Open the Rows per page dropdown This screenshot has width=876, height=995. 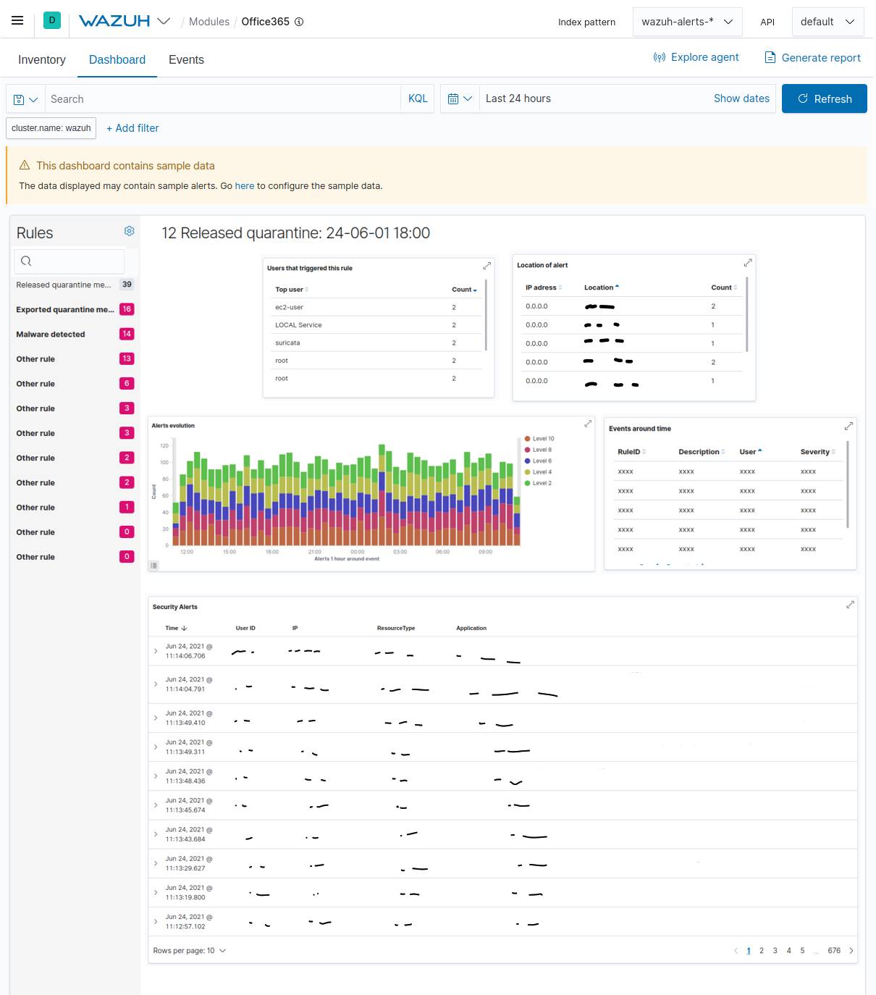pyautogui.click(x=189, y=950)
